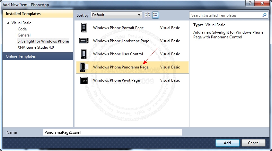
Task: Choose Windows Phone Landscape Page text
Action: (121, 41)
